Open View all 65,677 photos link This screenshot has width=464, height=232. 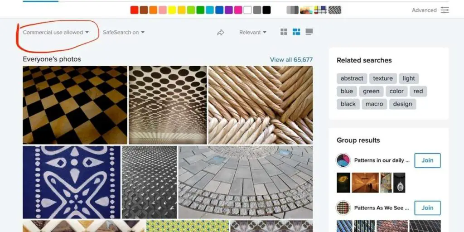291,59
